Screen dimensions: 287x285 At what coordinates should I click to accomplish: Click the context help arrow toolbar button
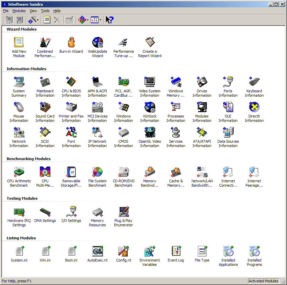click(109, 20)
